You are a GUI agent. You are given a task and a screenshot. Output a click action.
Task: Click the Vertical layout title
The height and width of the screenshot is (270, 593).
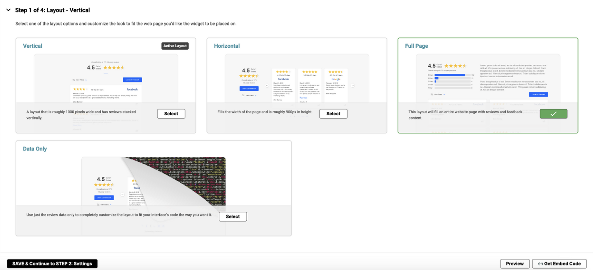33,46
